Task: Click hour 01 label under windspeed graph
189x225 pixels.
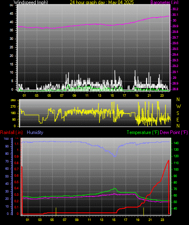Action: 24,95
